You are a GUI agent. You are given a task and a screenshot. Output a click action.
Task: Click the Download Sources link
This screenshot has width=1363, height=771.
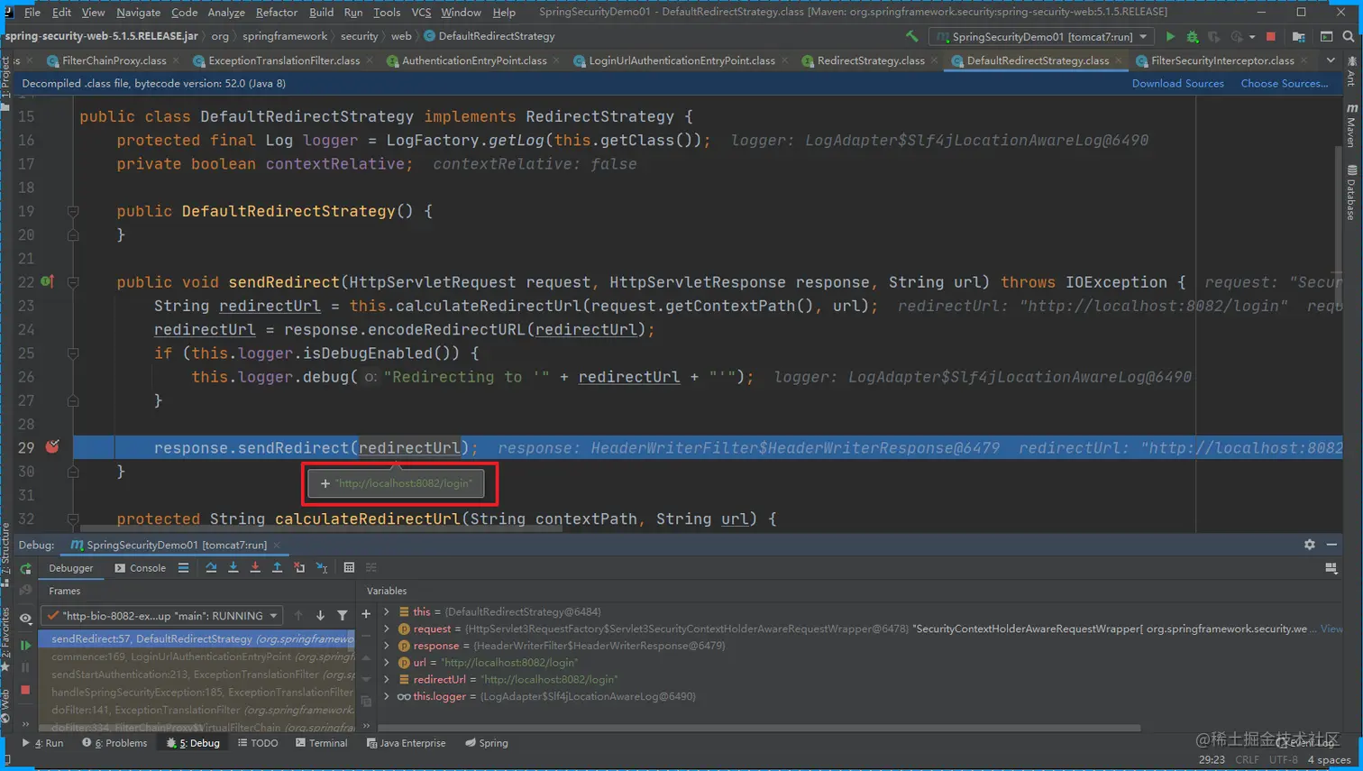coord(1177,84)
